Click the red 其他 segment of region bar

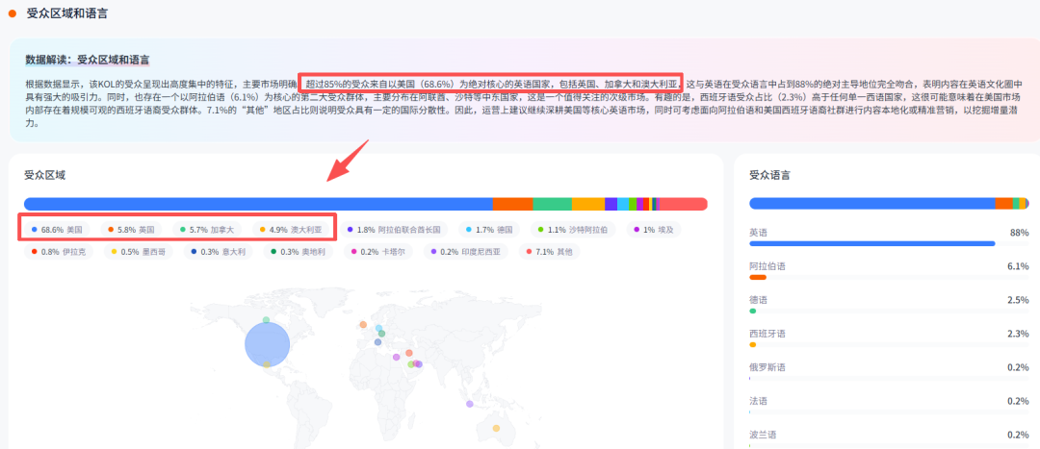click(x=683, y=204)
